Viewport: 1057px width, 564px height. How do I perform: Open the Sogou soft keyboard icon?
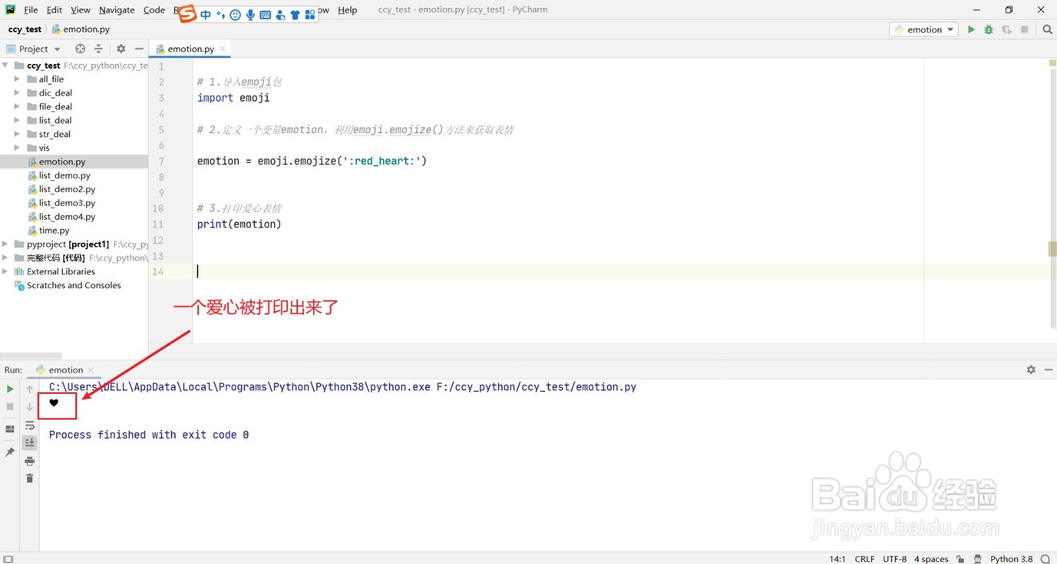click(266, 15)
